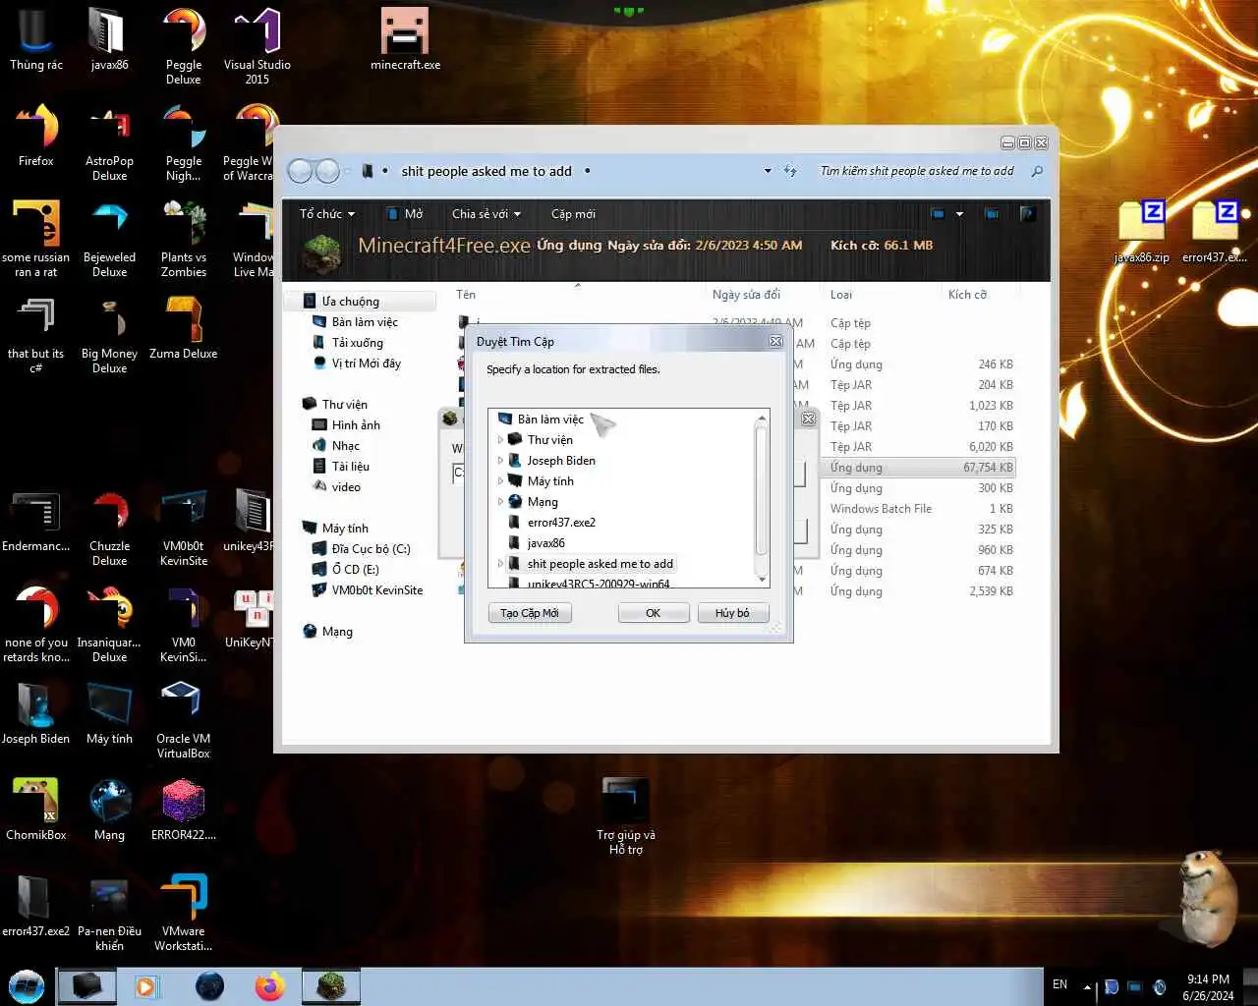This screenshot has width=1258, height=1006.
Task: Open the Thùng rác desktop icon
Action: click(35, 39)
